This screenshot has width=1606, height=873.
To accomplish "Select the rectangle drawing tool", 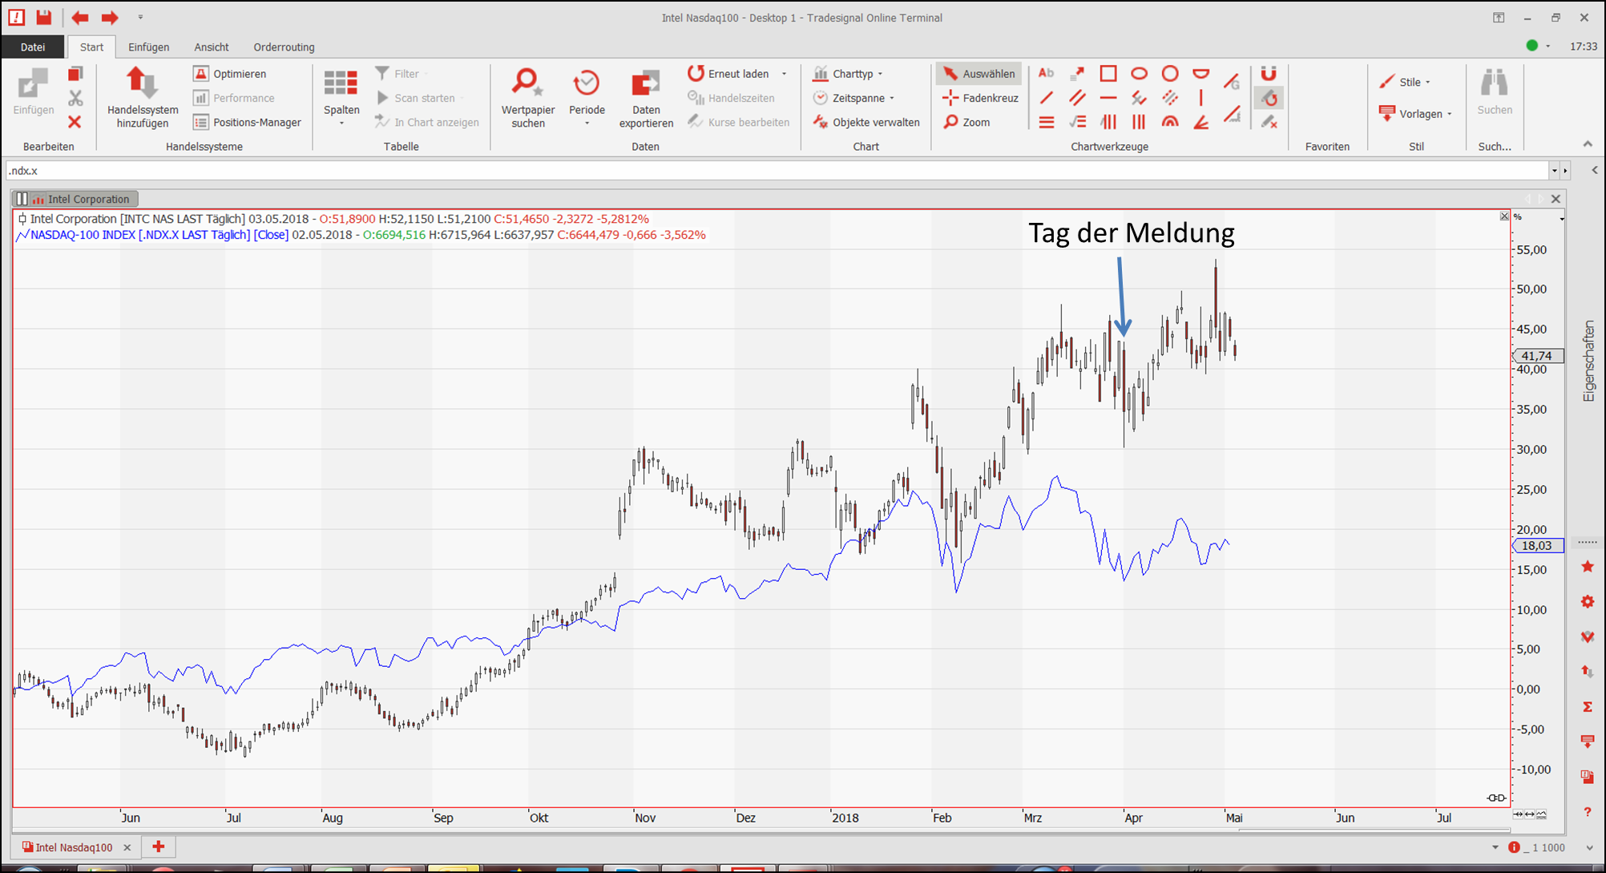I will [1108, 74].
